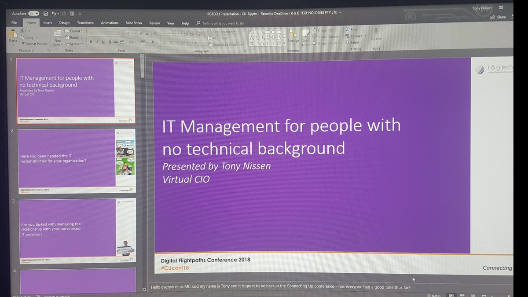Viewport: 528px width, 297px height.
Task: Switch to Slide Sorter view
Action: click(x=462, y=295)
